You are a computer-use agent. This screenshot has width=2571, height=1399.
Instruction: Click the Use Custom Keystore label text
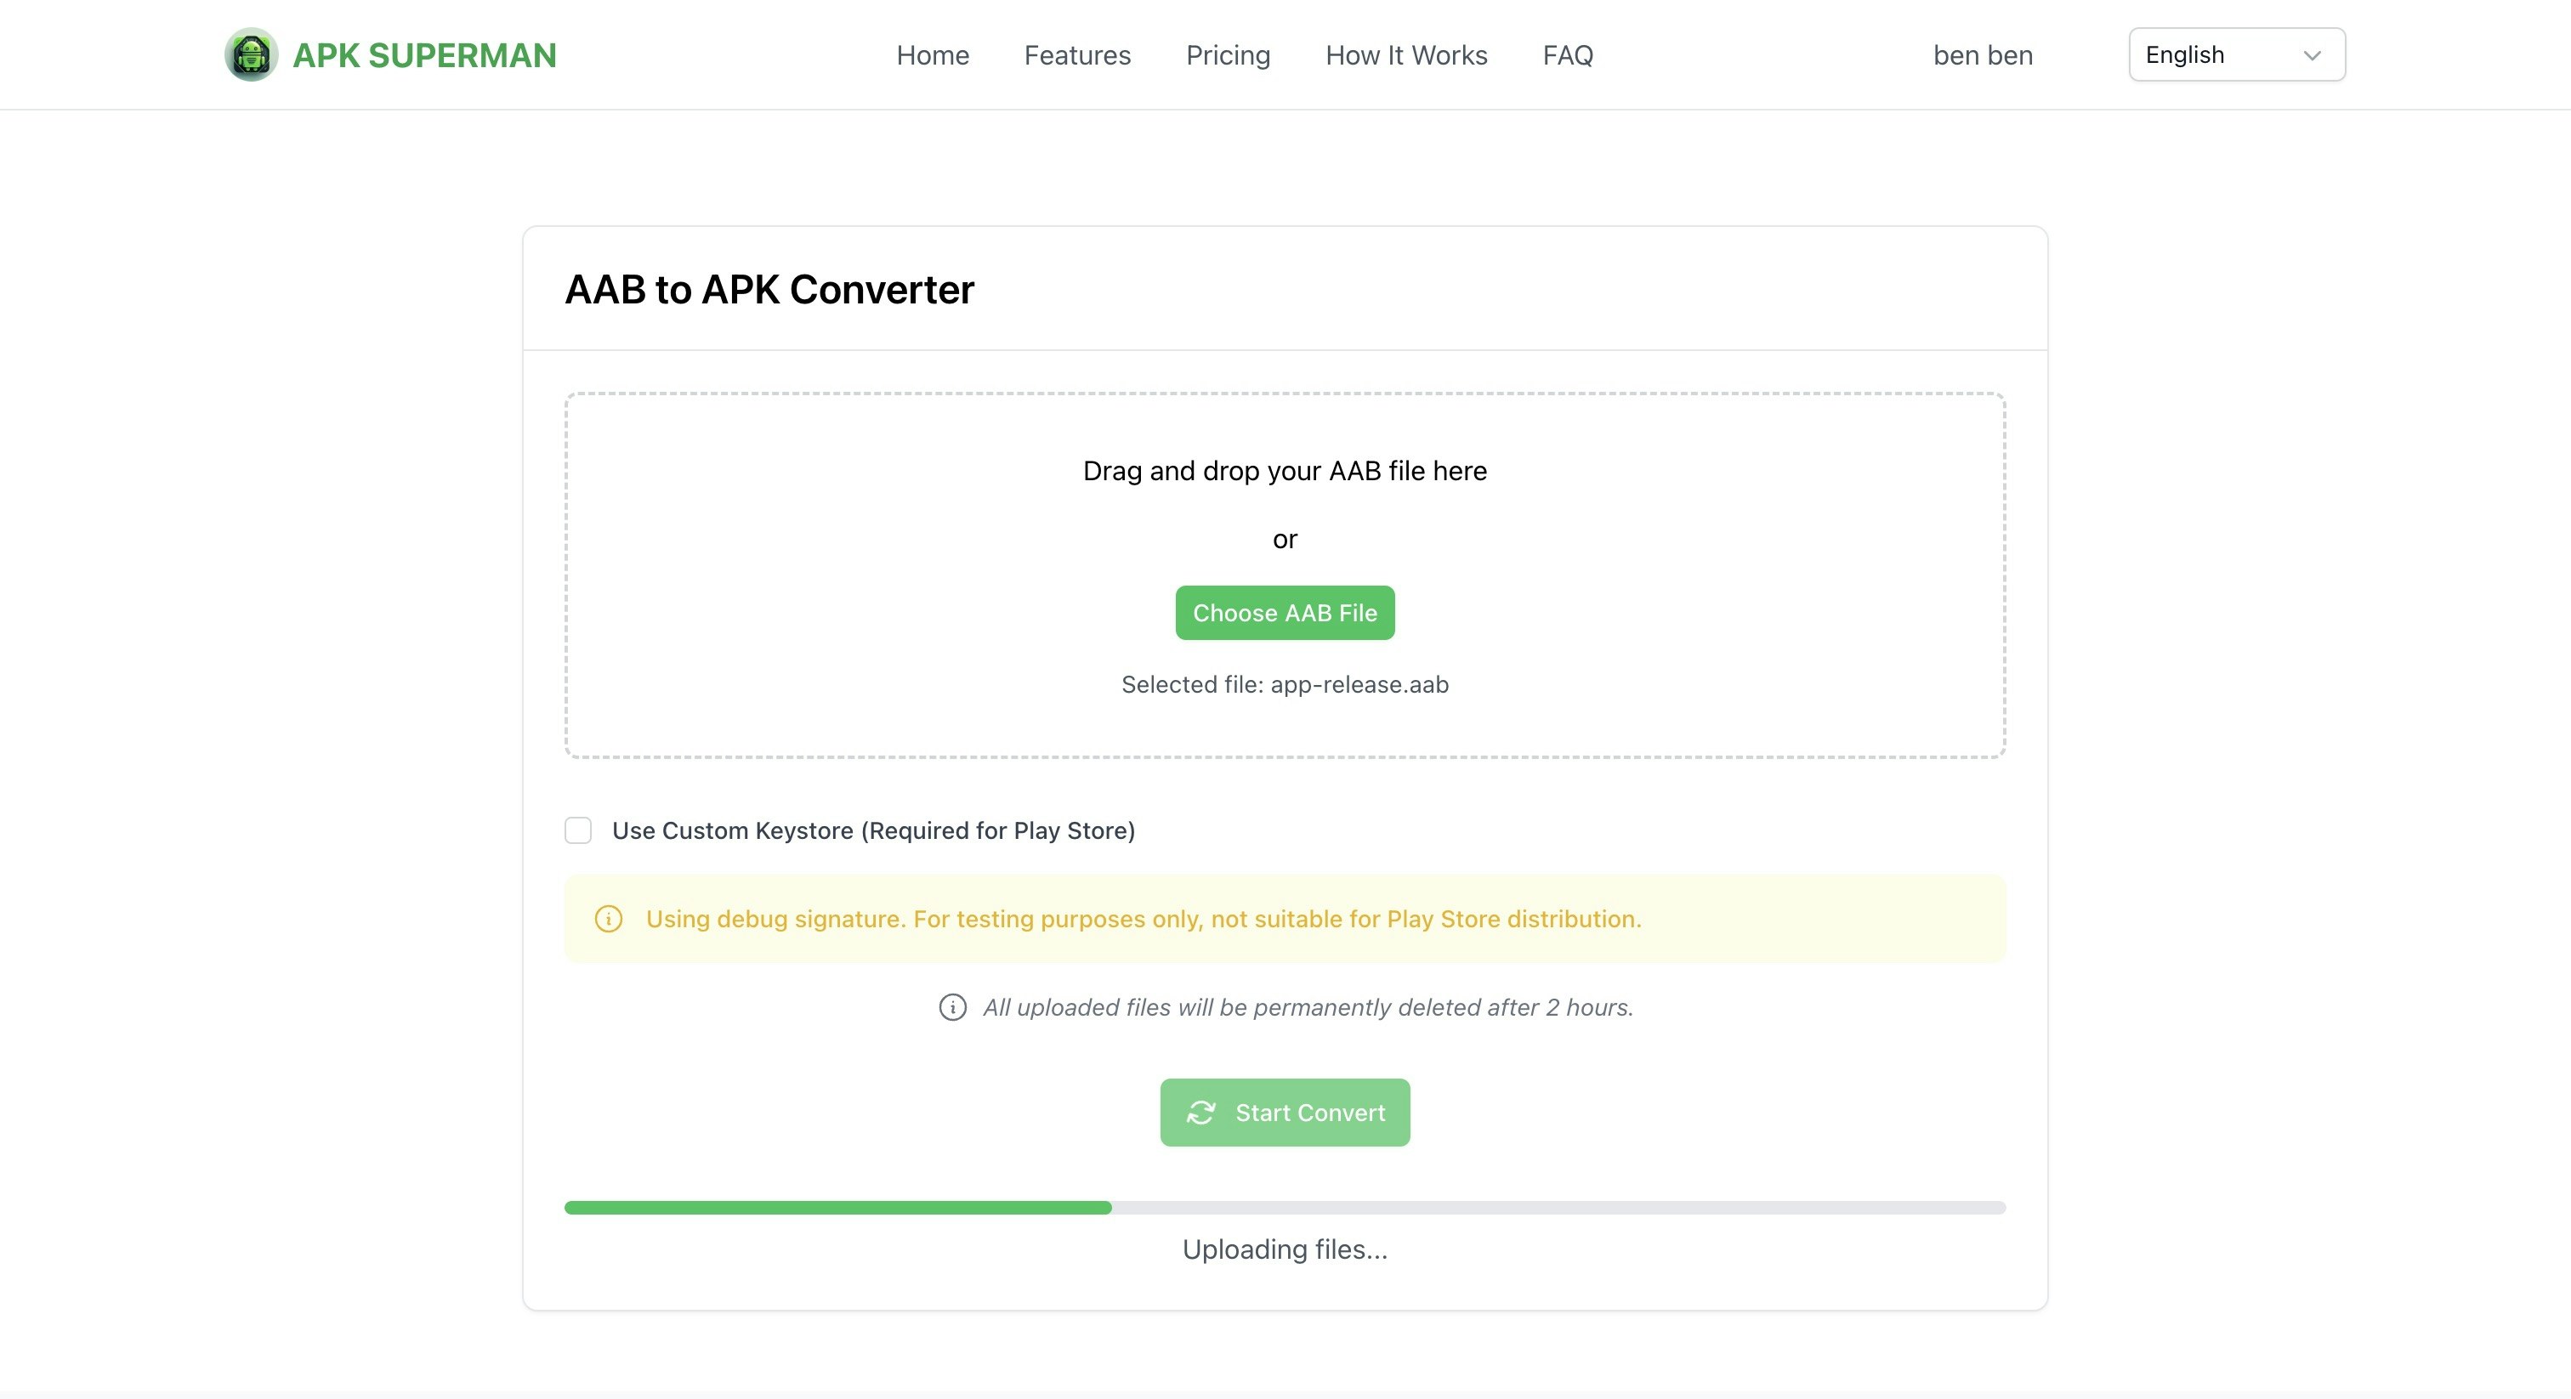(x=873, y=830)
